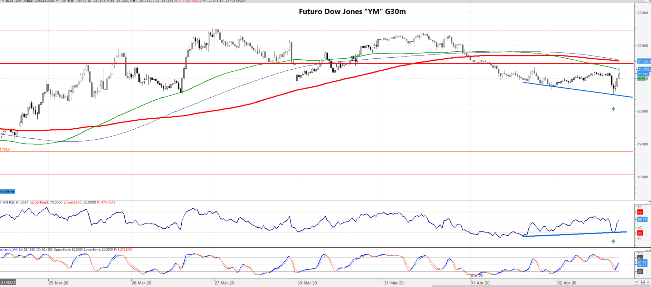651x287 pixels.
Task: Click the blue 61,16 Stochastic value marker
Action: pyautogui.click(x=642, y=263)
